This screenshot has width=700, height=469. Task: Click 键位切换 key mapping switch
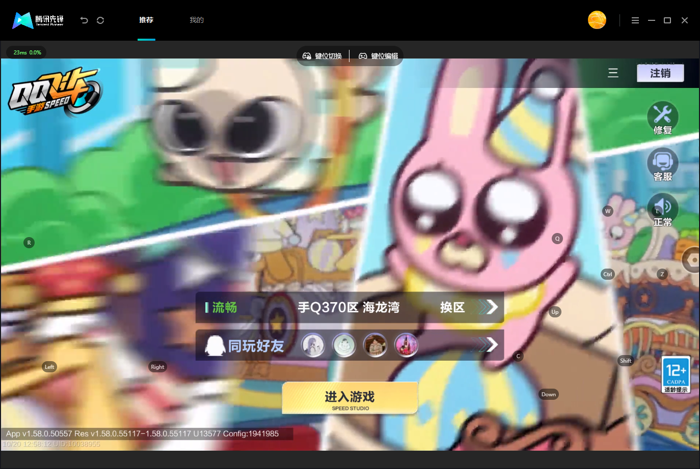[322, 56]
